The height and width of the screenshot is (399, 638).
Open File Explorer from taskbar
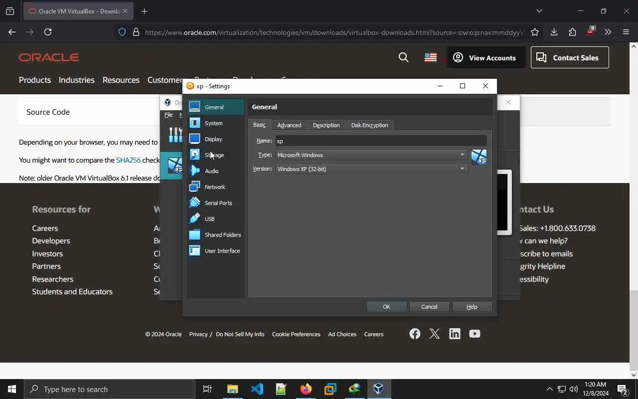233,389
